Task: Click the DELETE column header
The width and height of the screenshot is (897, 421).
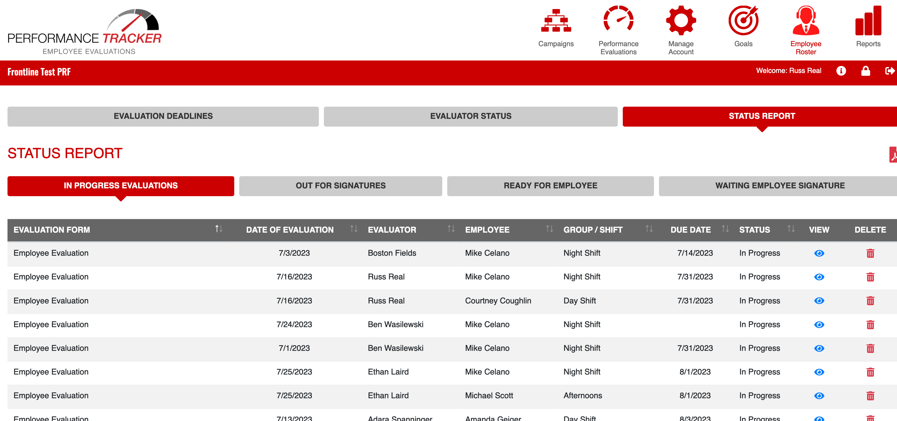Action: (870, 230)
